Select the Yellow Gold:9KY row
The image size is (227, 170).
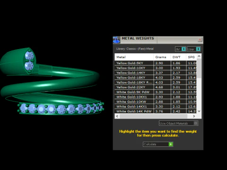pyautogui.click(x=156, y=63)
